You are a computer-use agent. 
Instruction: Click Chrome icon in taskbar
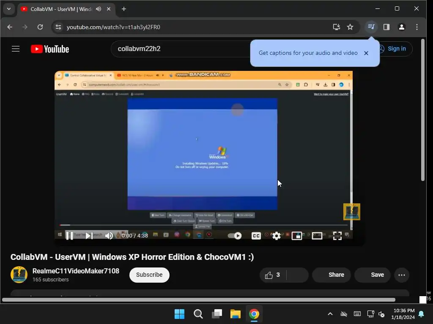(x=254, y=314)
